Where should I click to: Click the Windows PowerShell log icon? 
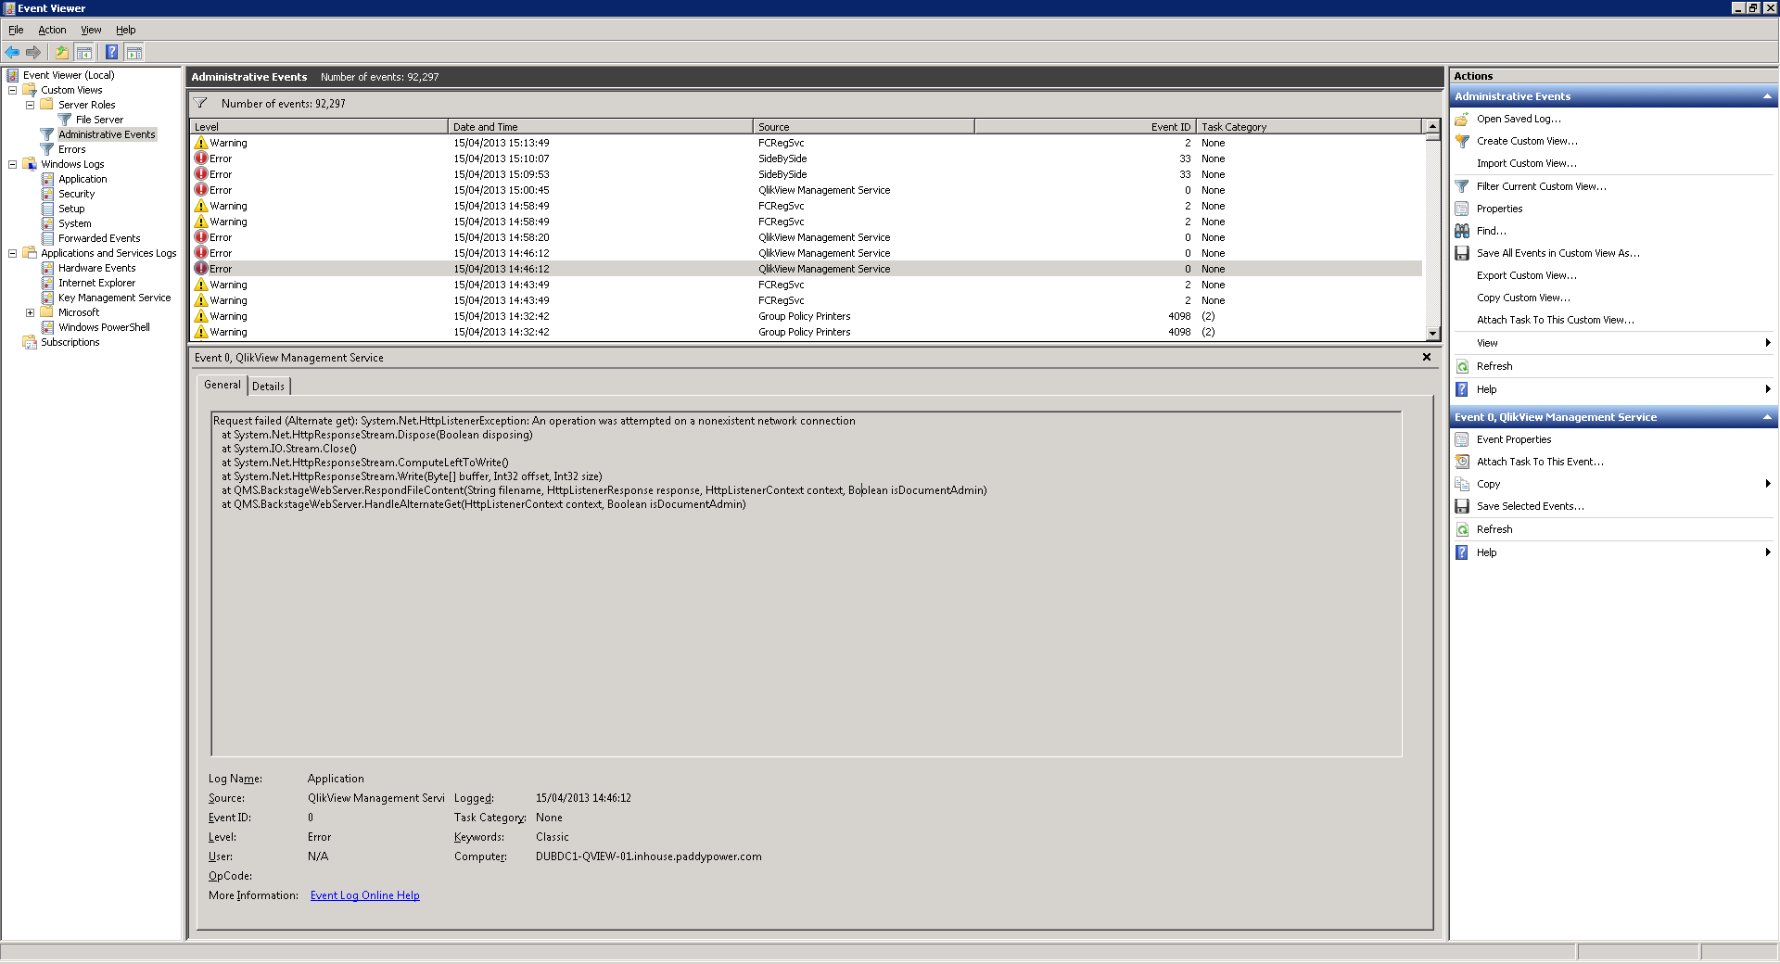pos(47,327)
